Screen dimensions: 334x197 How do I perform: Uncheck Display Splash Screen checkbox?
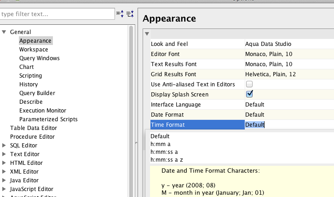[249, 94]
